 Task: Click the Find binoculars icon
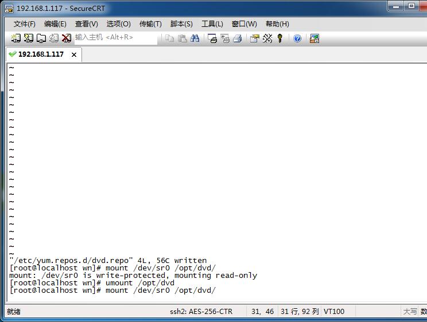(195, 38)
